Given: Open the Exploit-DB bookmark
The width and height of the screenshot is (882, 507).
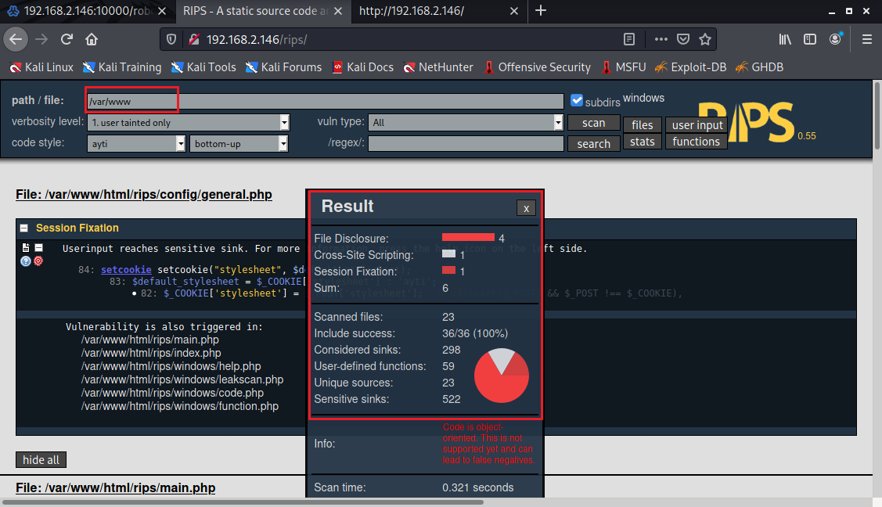Looking at the screenshot, I should [x=691, y=67].
